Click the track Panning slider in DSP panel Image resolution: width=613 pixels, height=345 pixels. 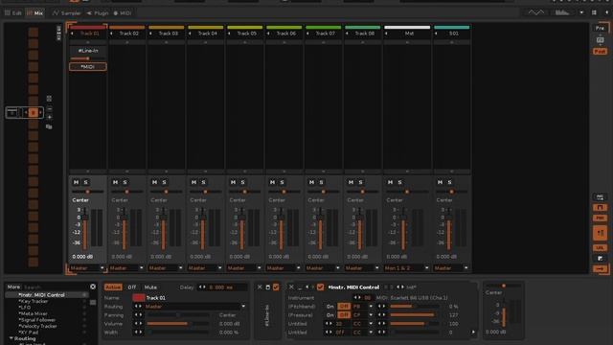pos(178,315)
